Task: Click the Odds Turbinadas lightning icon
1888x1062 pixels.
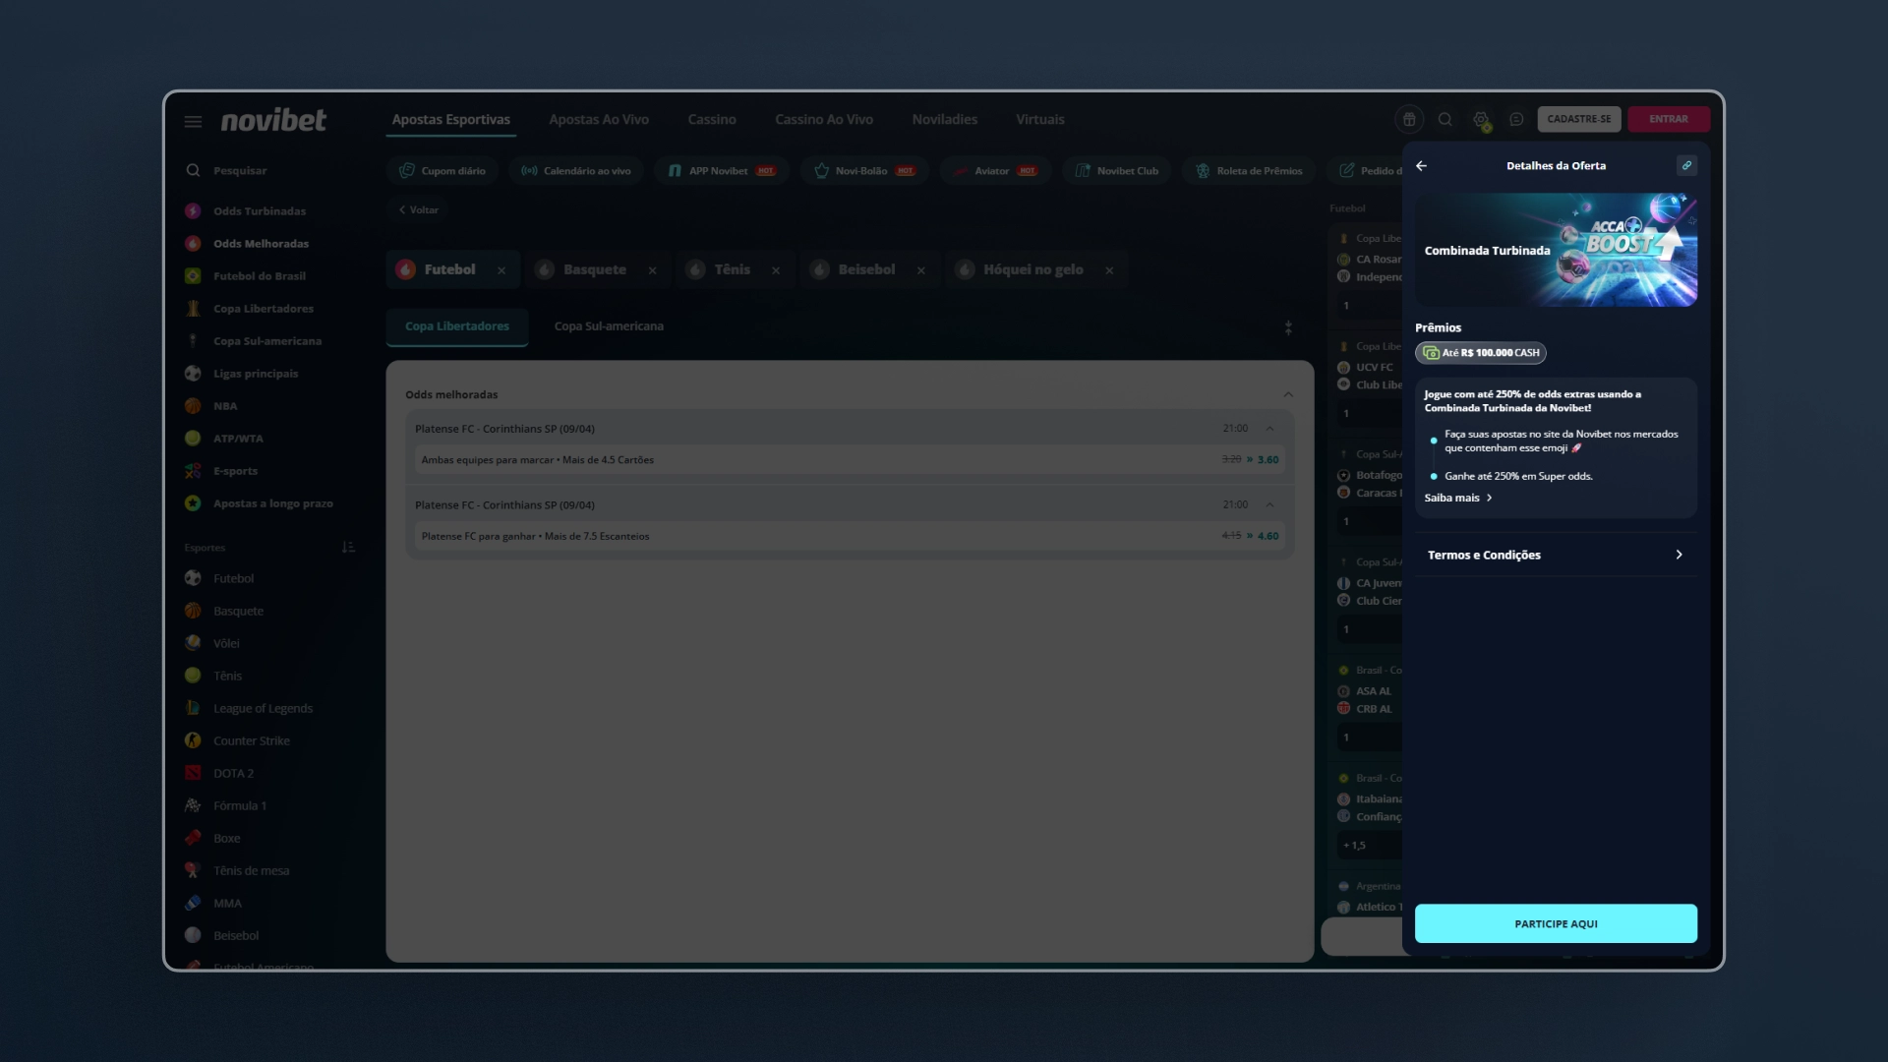Action: (193, 211)
